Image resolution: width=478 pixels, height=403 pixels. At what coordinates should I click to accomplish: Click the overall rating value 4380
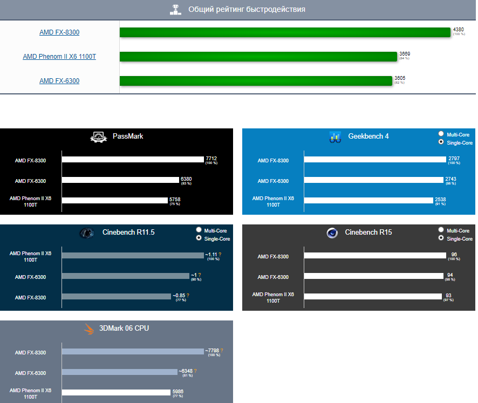click(x=459, y=30)
